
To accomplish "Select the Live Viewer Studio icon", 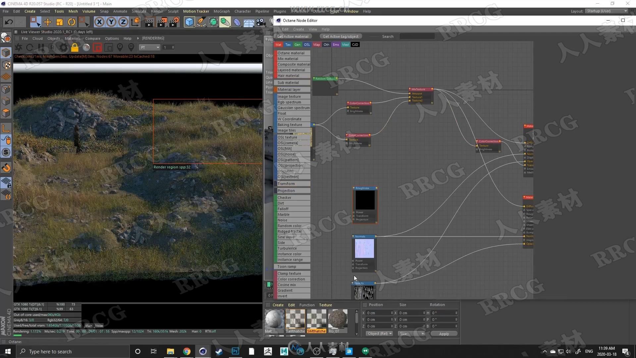I will [x=17, y=31].
